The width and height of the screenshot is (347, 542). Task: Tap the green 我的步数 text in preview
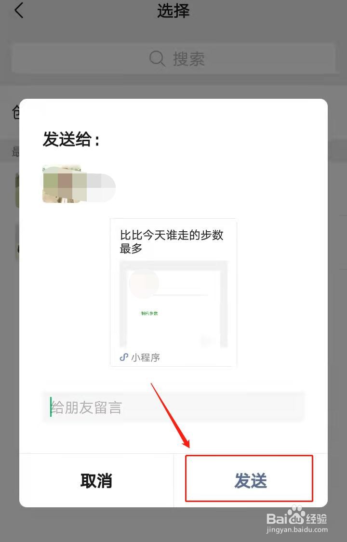tap(149, 313)
